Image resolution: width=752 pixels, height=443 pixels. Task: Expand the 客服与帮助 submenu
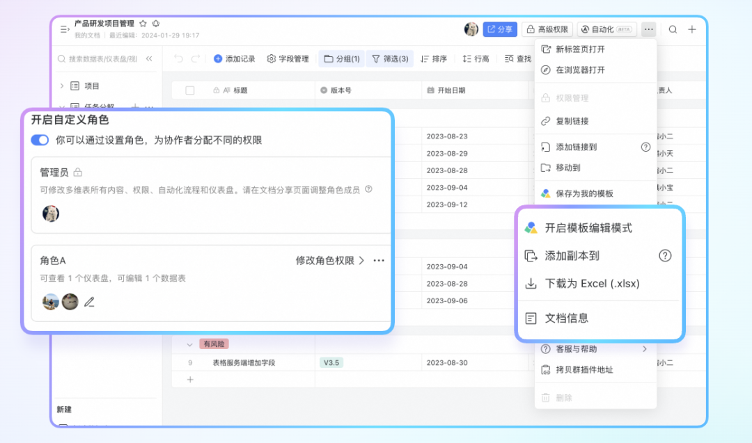(644, 348)
